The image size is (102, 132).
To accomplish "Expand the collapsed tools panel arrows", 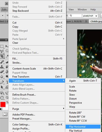I will (x=6, y=40).
